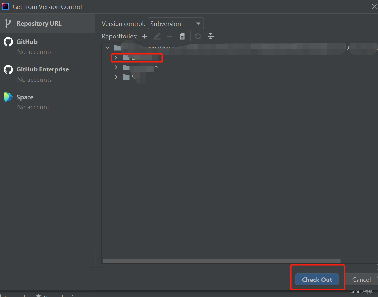The image size is (378, 297).
Task: Click the horizontal scrollbar in repository tree
Action: point(221,261)
